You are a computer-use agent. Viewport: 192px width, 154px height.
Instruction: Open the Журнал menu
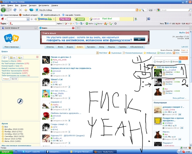(23, 6)
